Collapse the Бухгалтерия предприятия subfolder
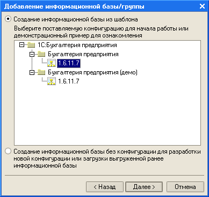Image resolution: width=209 pixels, height=197 pixels. (x=32, y=54)
